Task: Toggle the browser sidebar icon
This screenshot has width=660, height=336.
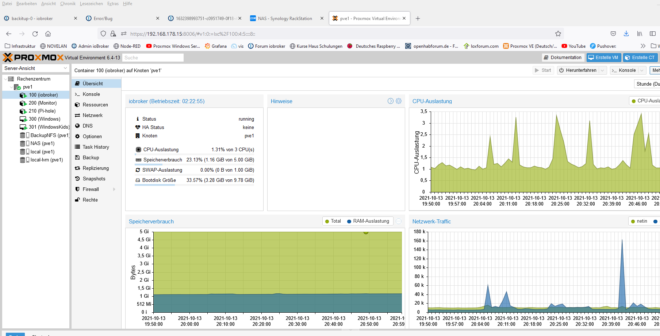Action: [653, 34]
